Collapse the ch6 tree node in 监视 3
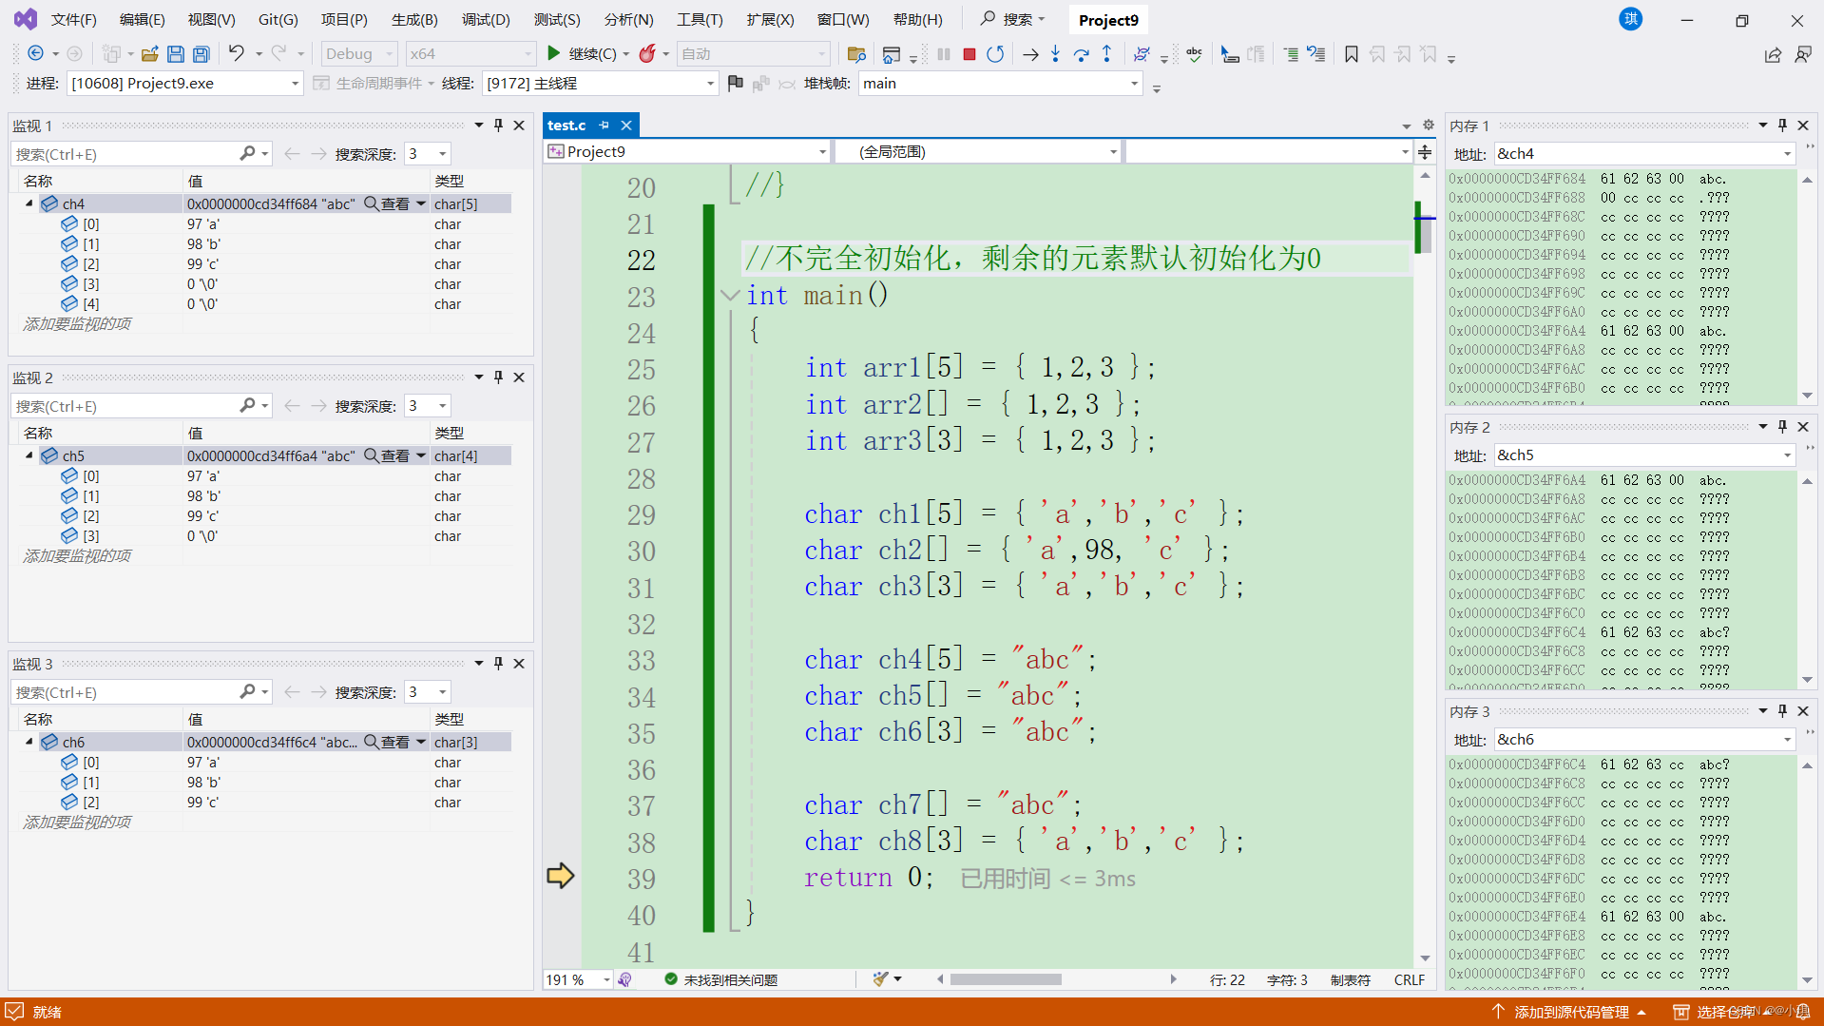Viewport: 1824px width, 1026px height. pos(29,742)
